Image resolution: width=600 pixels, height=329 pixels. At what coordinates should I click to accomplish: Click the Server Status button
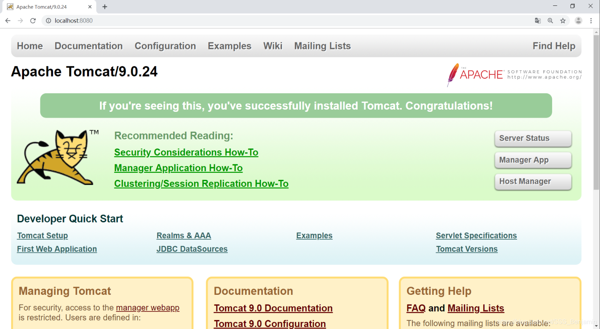coord(533,138)
